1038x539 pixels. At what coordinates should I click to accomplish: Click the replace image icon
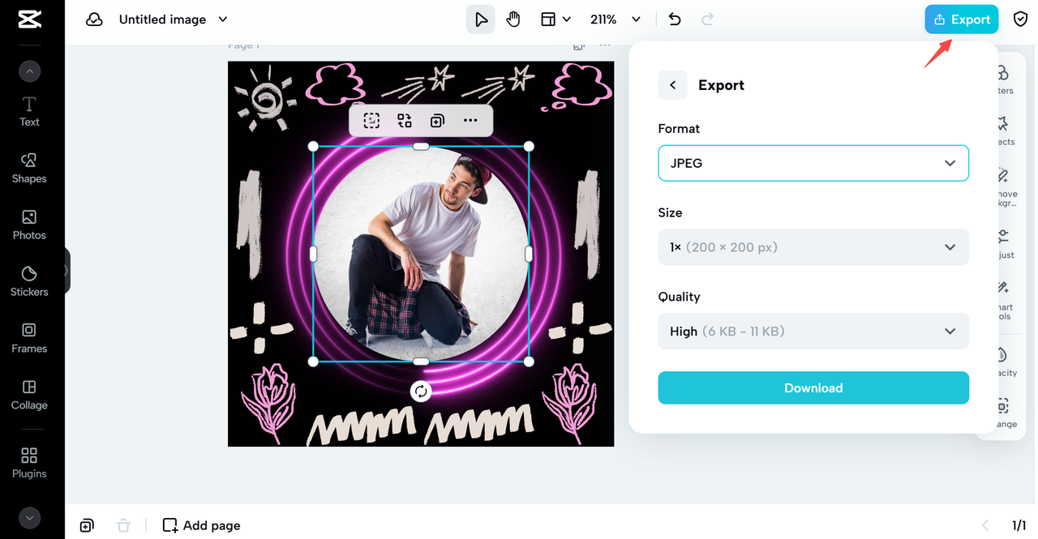pyautogui.click(x=405, y=121)
